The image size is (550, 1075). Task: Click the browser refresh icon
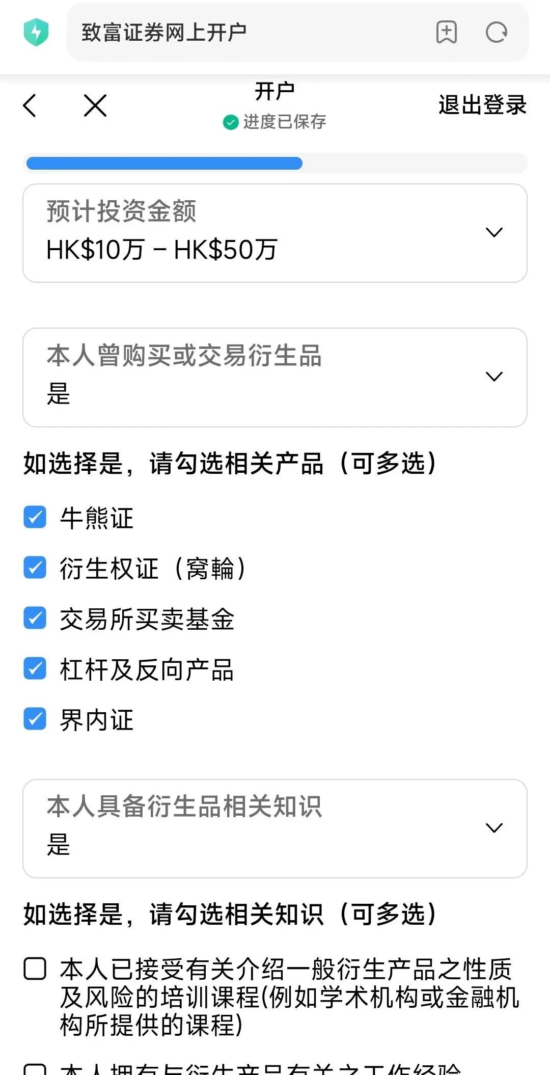click(496, 32)
